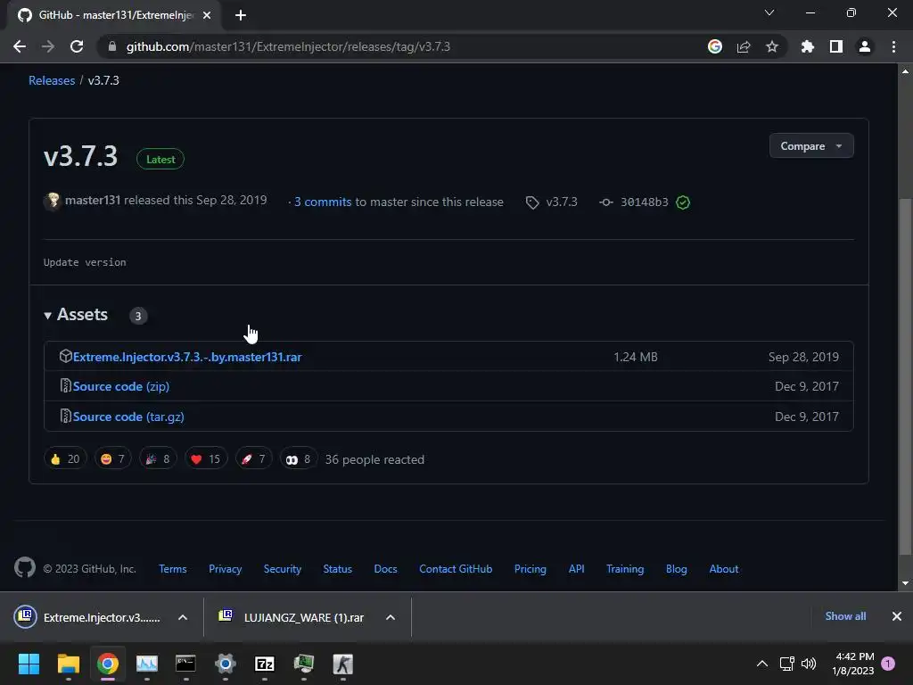Open the Docs footer link
This screenshot has width=913, height=685.
coord(385,569)
